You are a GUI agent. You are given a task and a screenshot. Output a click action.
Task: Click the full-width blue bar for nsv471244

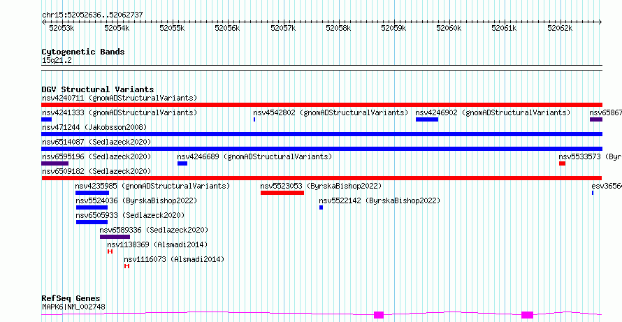(321, 134)
